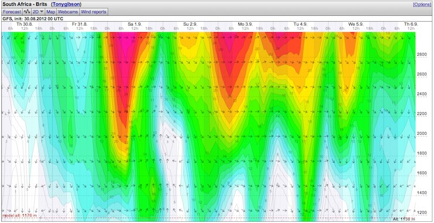Viewport: 434px width, 223px height.
Task: Click the 2800 altitude axis label
Action: point(421,55)
